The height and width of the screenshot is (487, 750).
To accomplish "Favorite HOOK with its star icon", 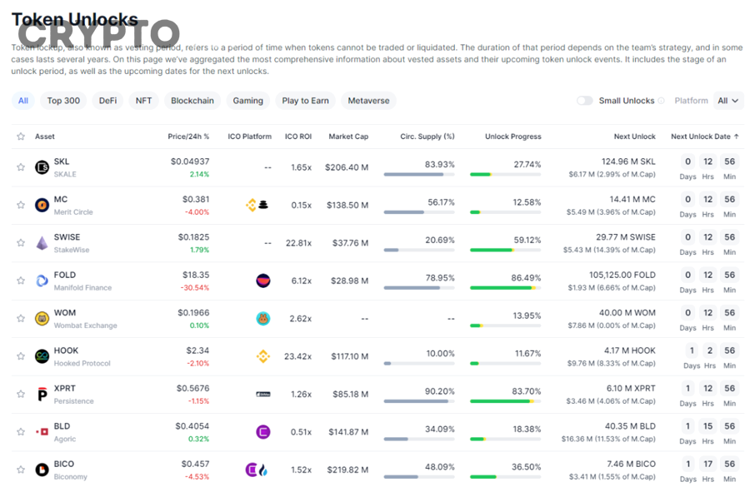I will point(21,356).
